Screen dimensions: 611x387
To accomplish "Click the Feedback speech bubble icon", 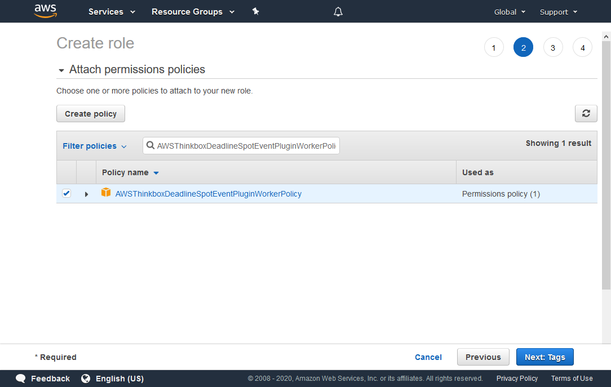I will (x=21, y=379).
